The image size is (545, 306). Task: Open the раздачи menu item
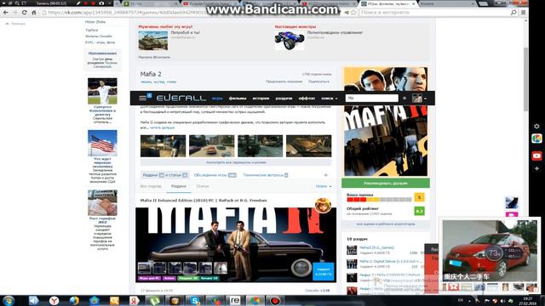point(284,99)
